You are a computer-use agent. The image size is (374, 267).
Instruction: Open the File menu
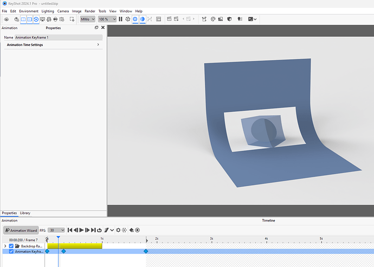coord(4,11)
